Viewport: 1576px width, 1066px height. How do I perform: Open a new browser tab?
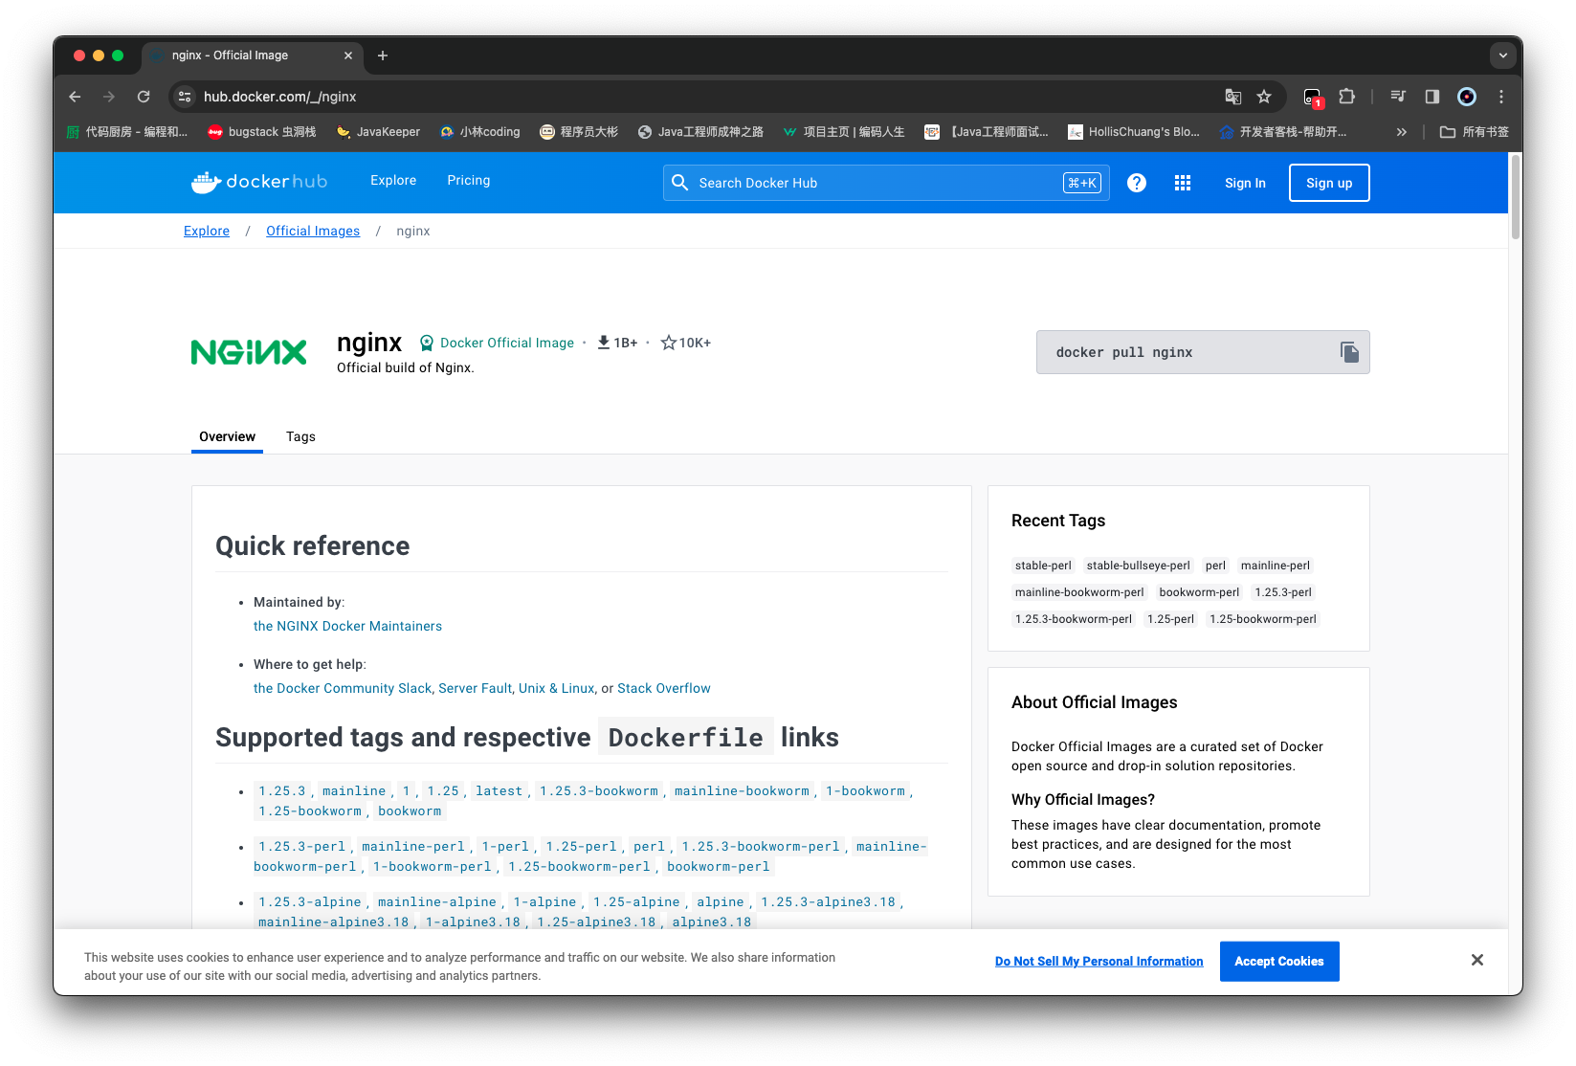pos(383,56)
